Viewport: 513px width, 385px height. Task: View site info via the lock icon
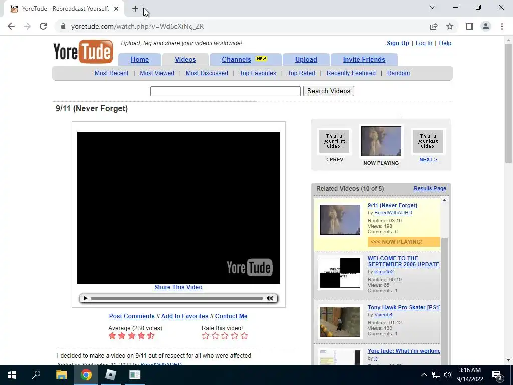[63, 26]
